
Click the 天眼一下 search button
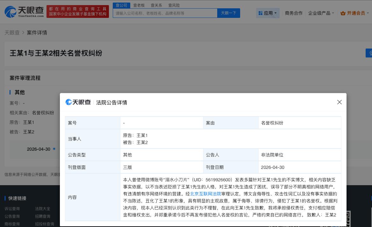(x=229, y=13)
